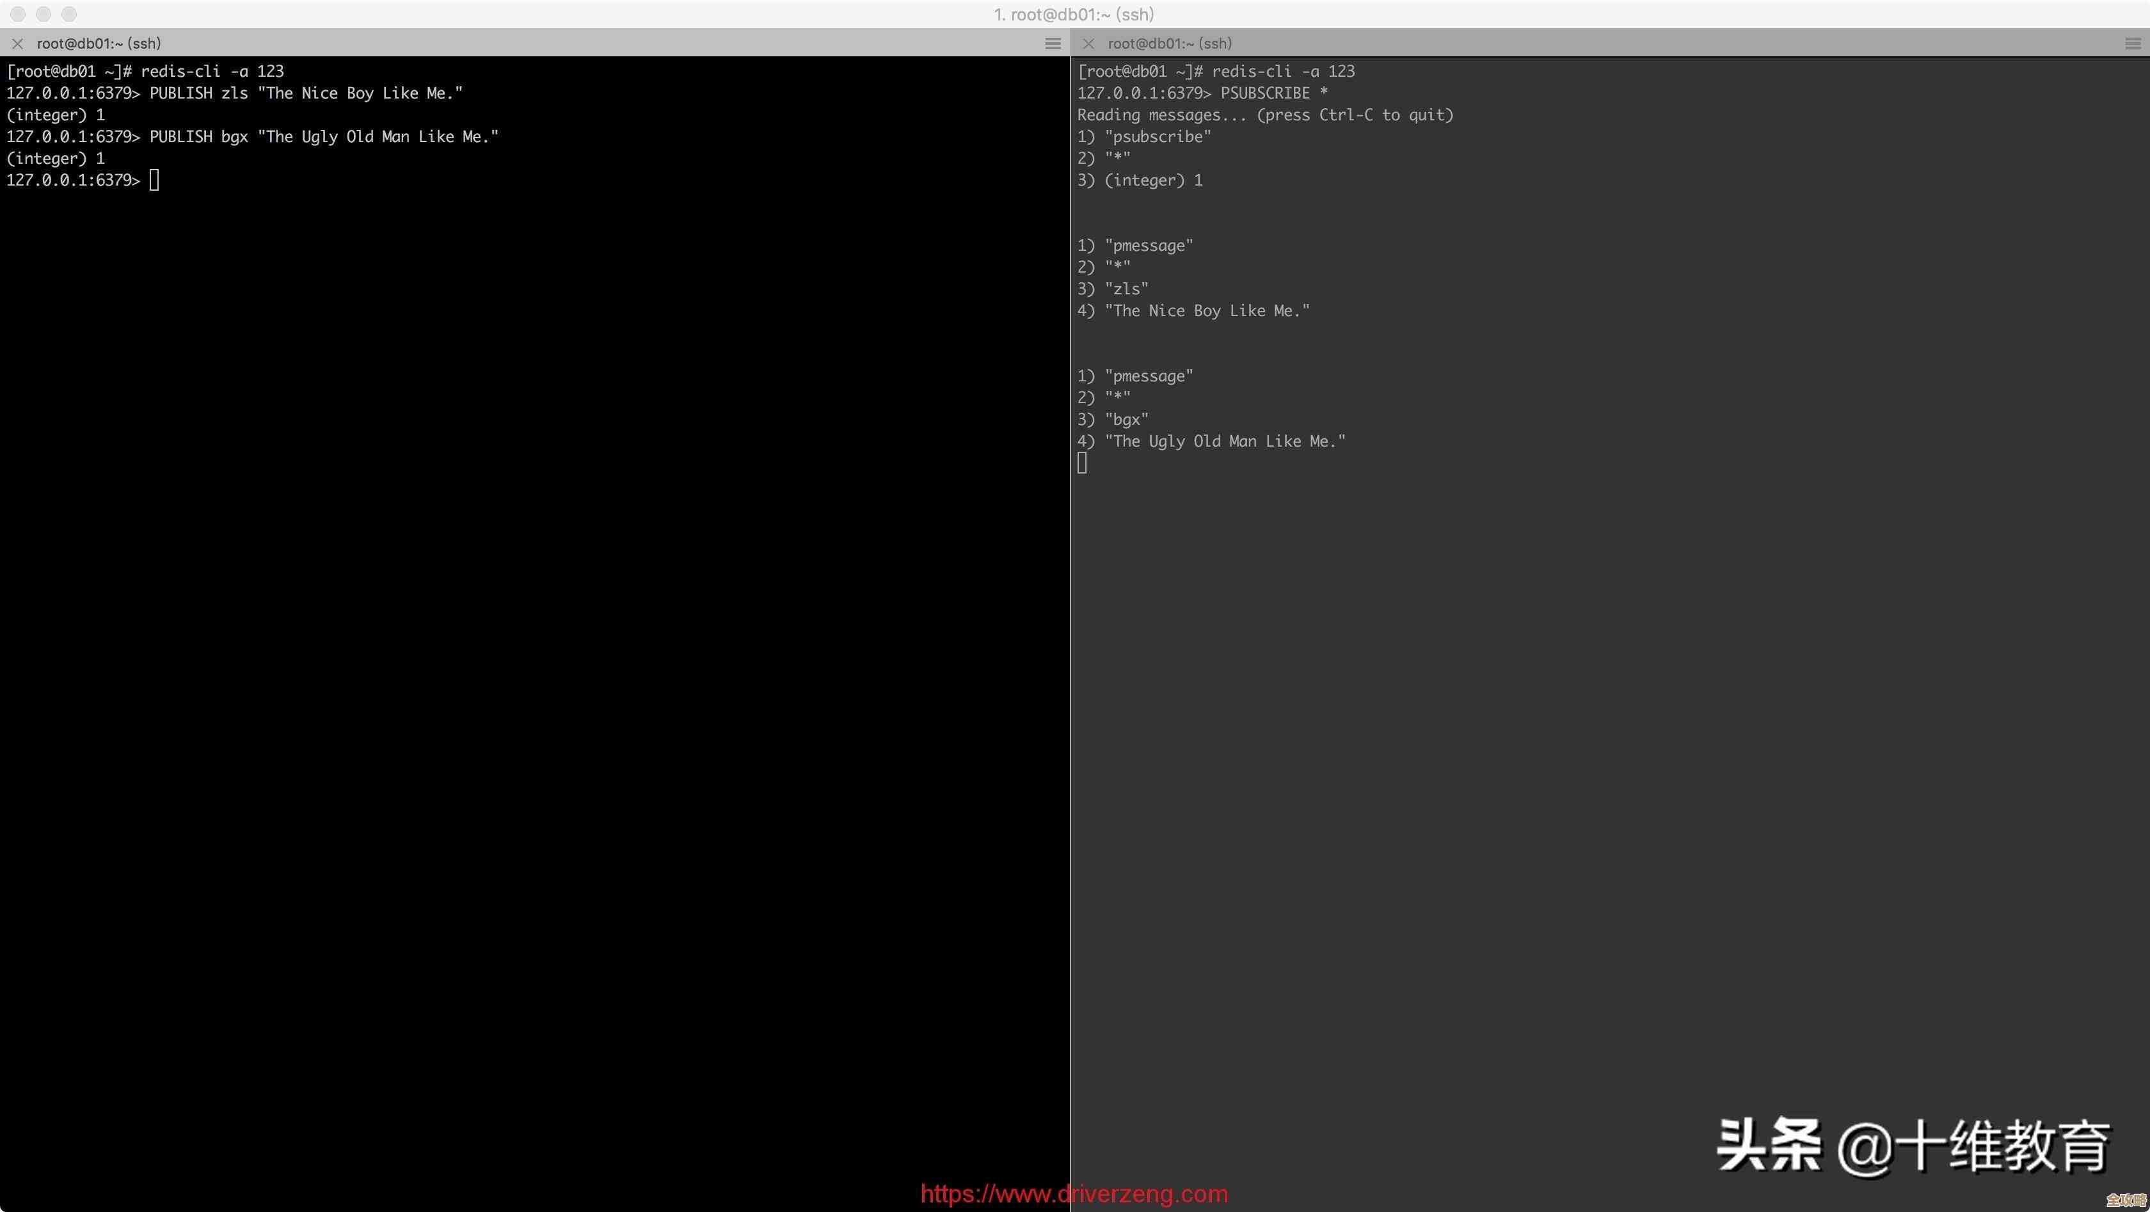Focus the left terminal's prompt cursor

[x=154, y=180]
